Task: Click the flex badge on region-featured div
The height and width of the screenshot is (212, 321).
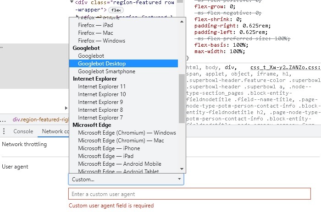Action: coord(116,10)
